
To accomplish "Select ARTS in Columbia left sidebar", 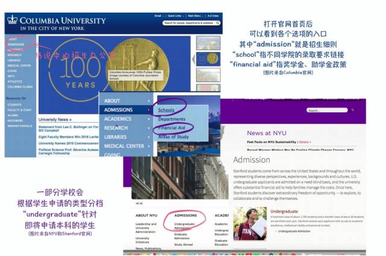I will point(11,76).
